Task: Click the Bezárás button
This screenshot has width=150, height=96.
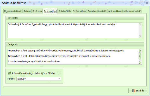Action: (138, 91)
